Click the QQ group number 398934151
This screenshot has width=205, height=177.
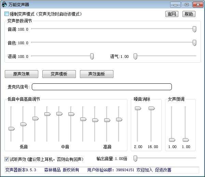[x=125, y=170]
